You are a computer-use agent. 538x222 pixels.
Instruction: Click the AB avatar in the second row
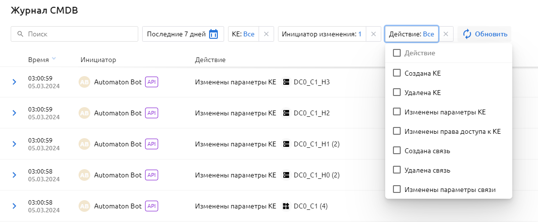point(84,113)
